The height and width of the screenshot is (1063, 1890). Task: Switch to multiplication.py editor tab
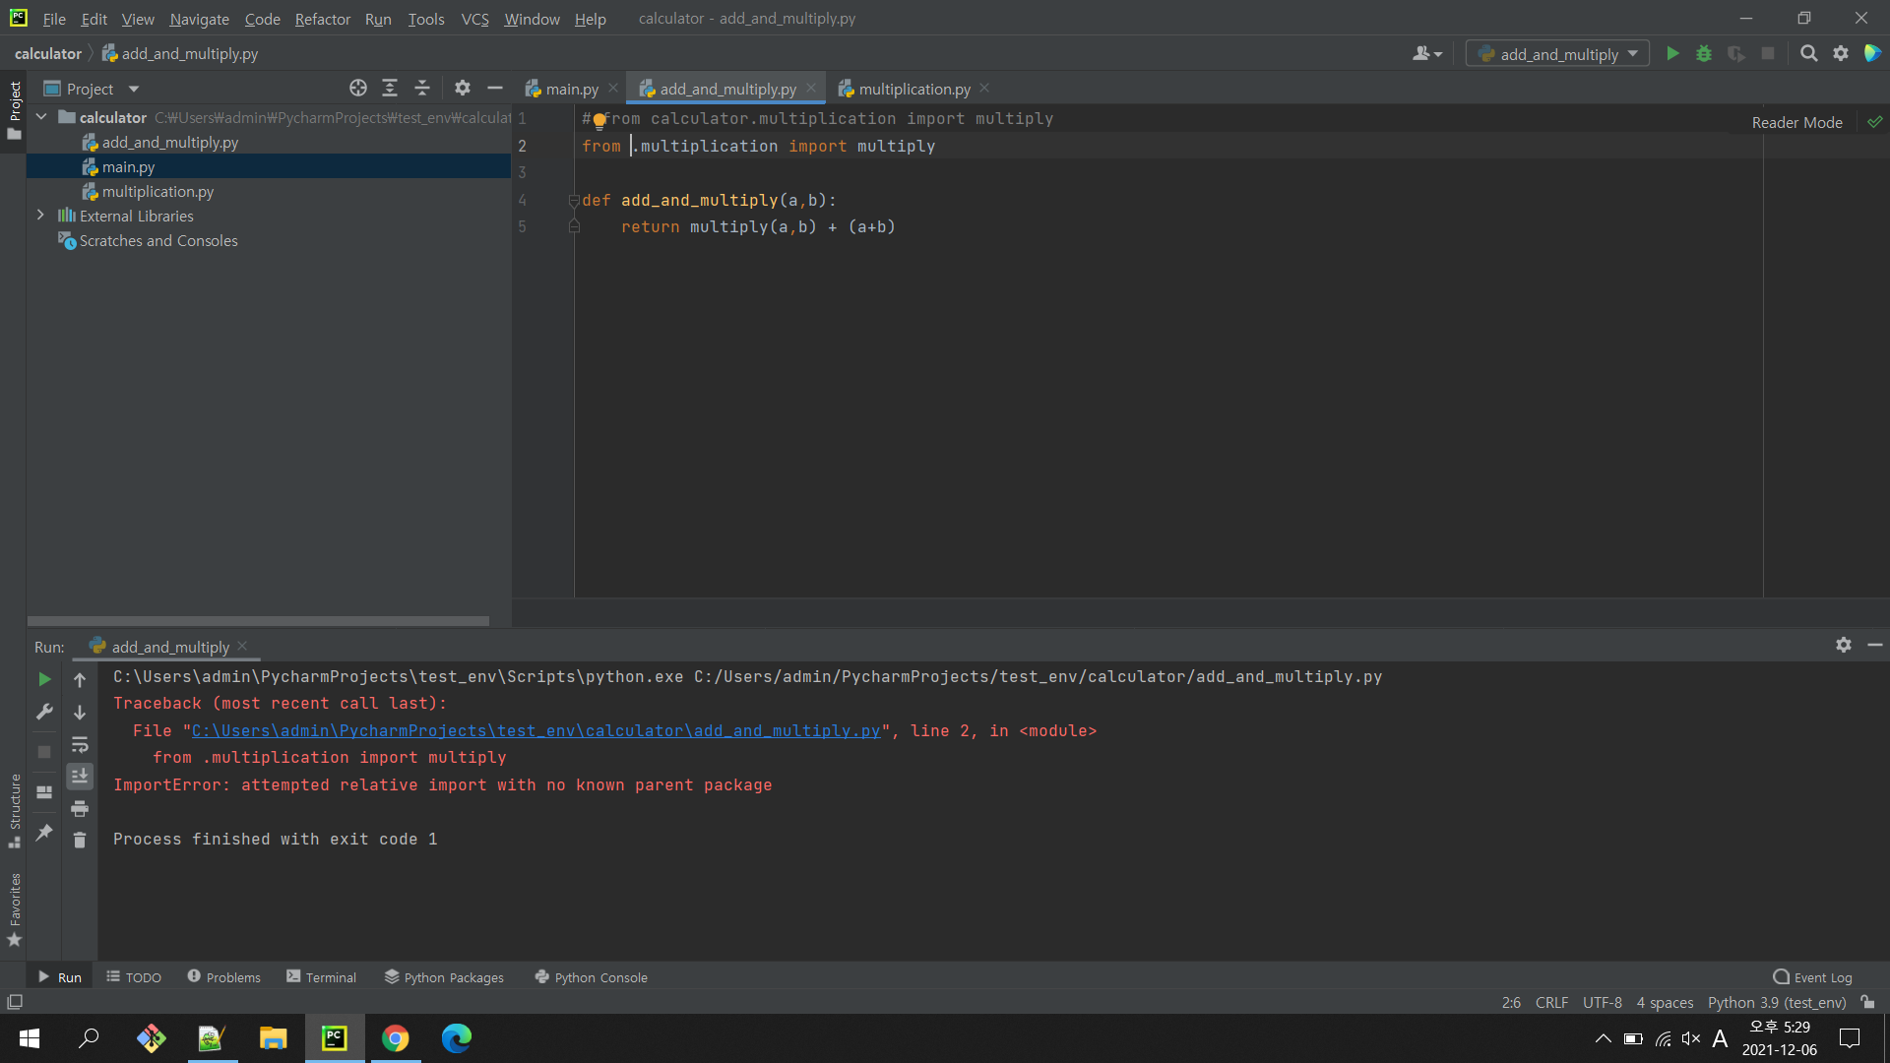point(913,89)
